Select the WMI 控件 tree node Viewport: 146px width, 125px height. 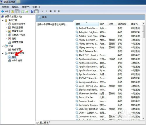click(x=17, y=61)
